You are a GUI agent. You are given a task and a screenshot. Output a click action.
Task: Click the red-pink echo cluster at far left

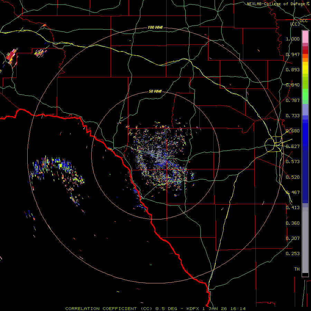click(x=11, y=56)
